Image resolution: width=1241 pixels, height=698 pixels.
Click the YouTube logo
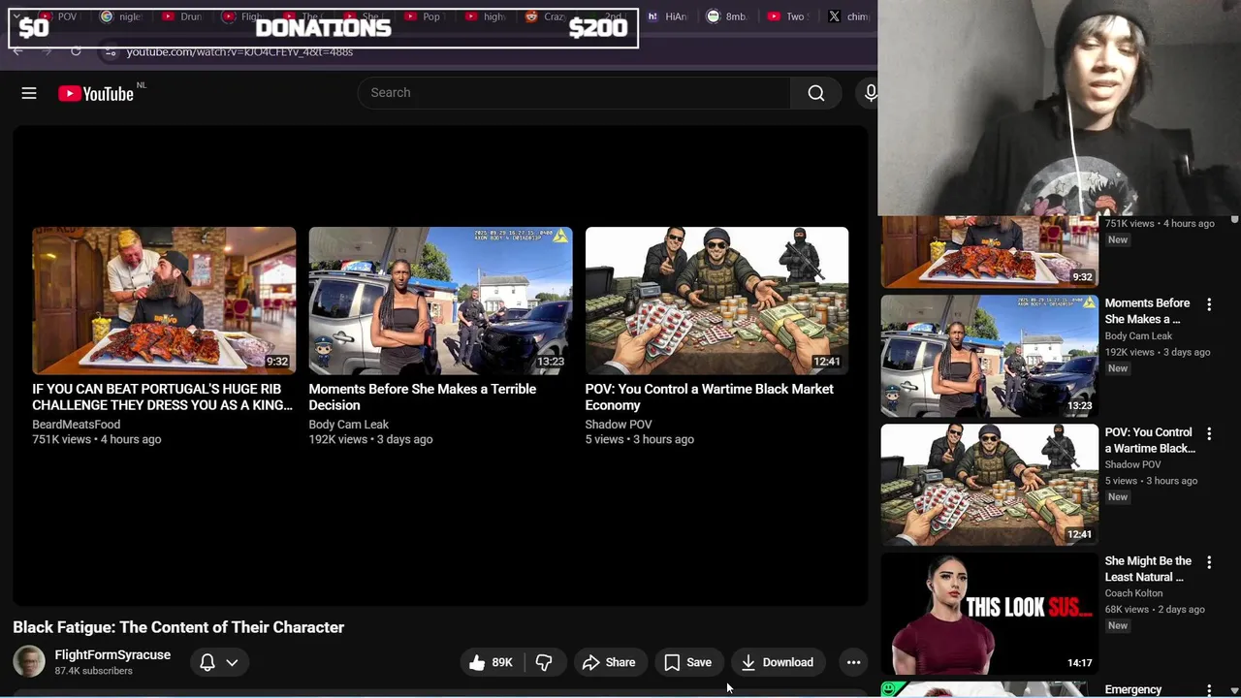coord(96,93)
